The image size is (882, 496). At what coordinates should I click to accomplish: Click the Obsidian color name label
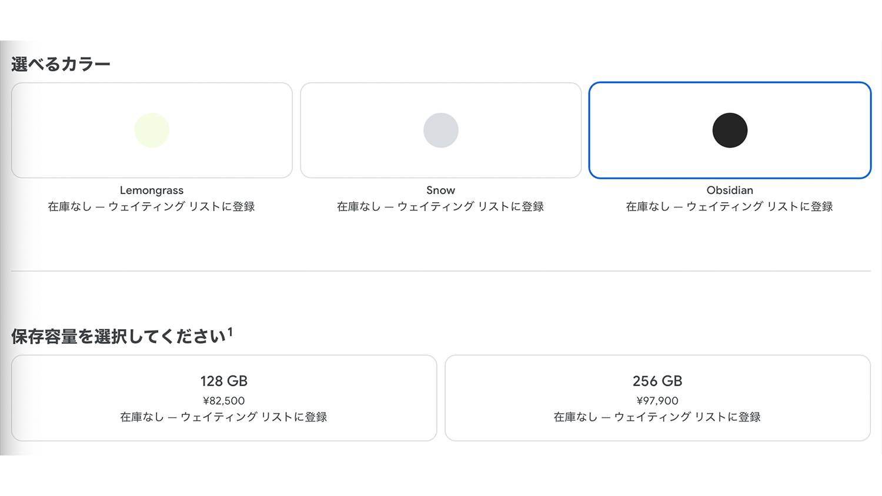coord(730,190)
